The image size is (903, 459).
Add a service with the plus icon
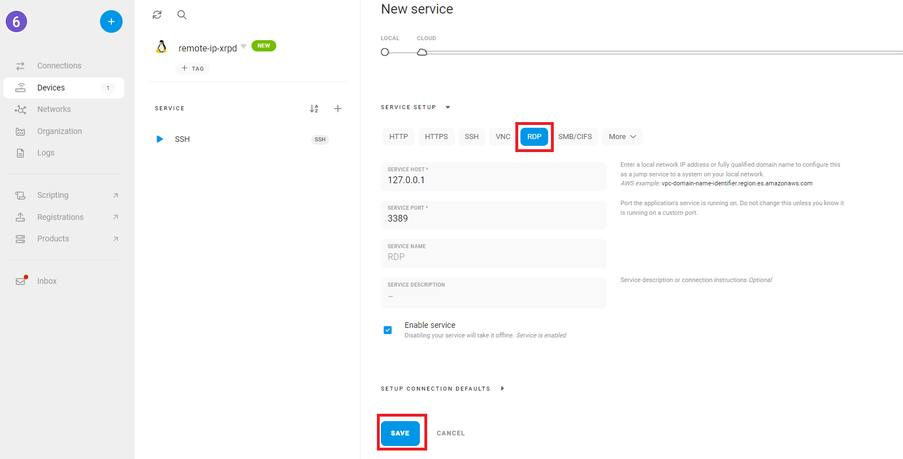(x=338, y=109)
